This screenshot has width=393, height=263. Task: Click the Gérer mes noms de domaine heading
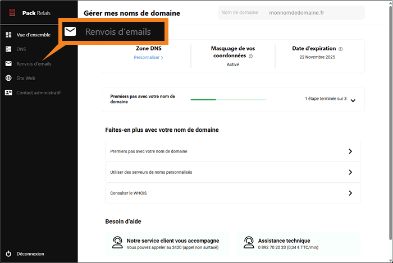132,13
